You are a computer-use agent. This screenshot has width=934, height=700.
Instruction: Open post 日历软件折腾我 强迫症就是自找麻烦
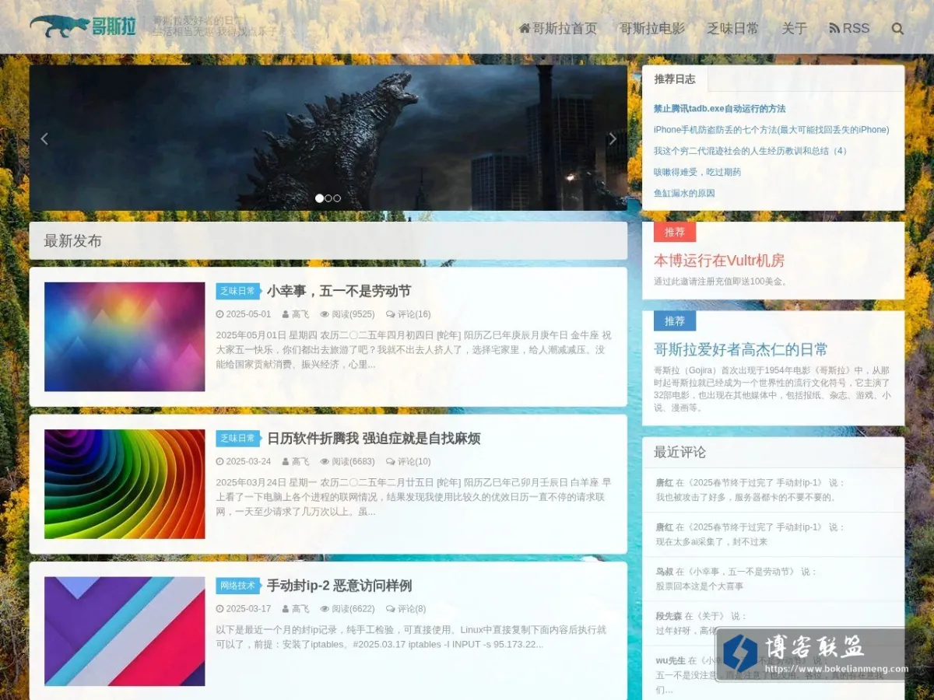(374, 438)
